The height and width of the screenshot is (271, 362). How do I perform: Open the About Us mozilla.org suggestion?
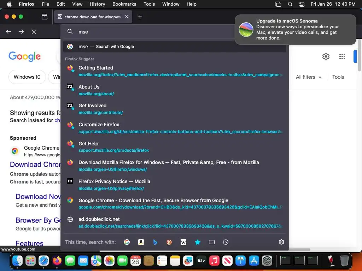[x=175, y=90]
